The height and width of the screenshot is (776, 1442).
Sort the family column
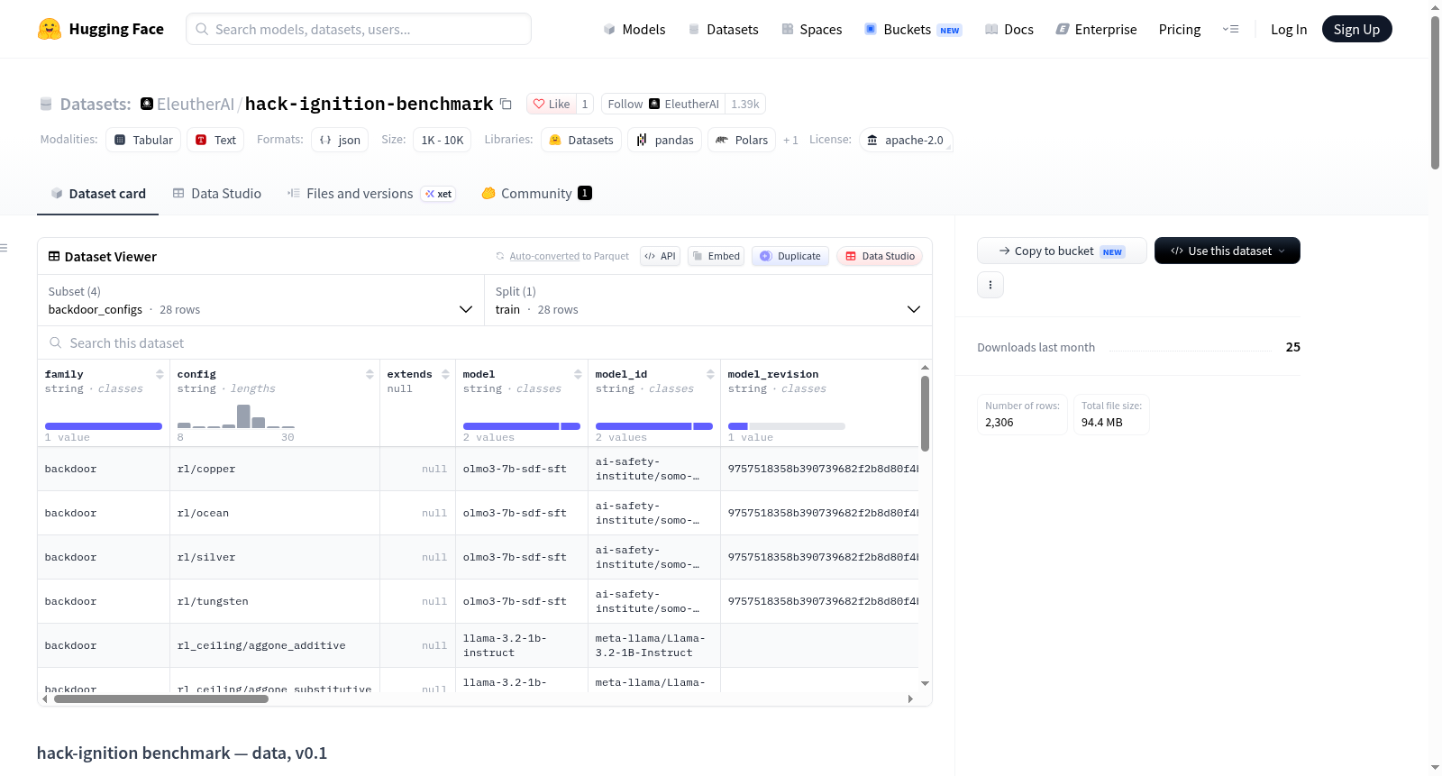coord(160,374)
